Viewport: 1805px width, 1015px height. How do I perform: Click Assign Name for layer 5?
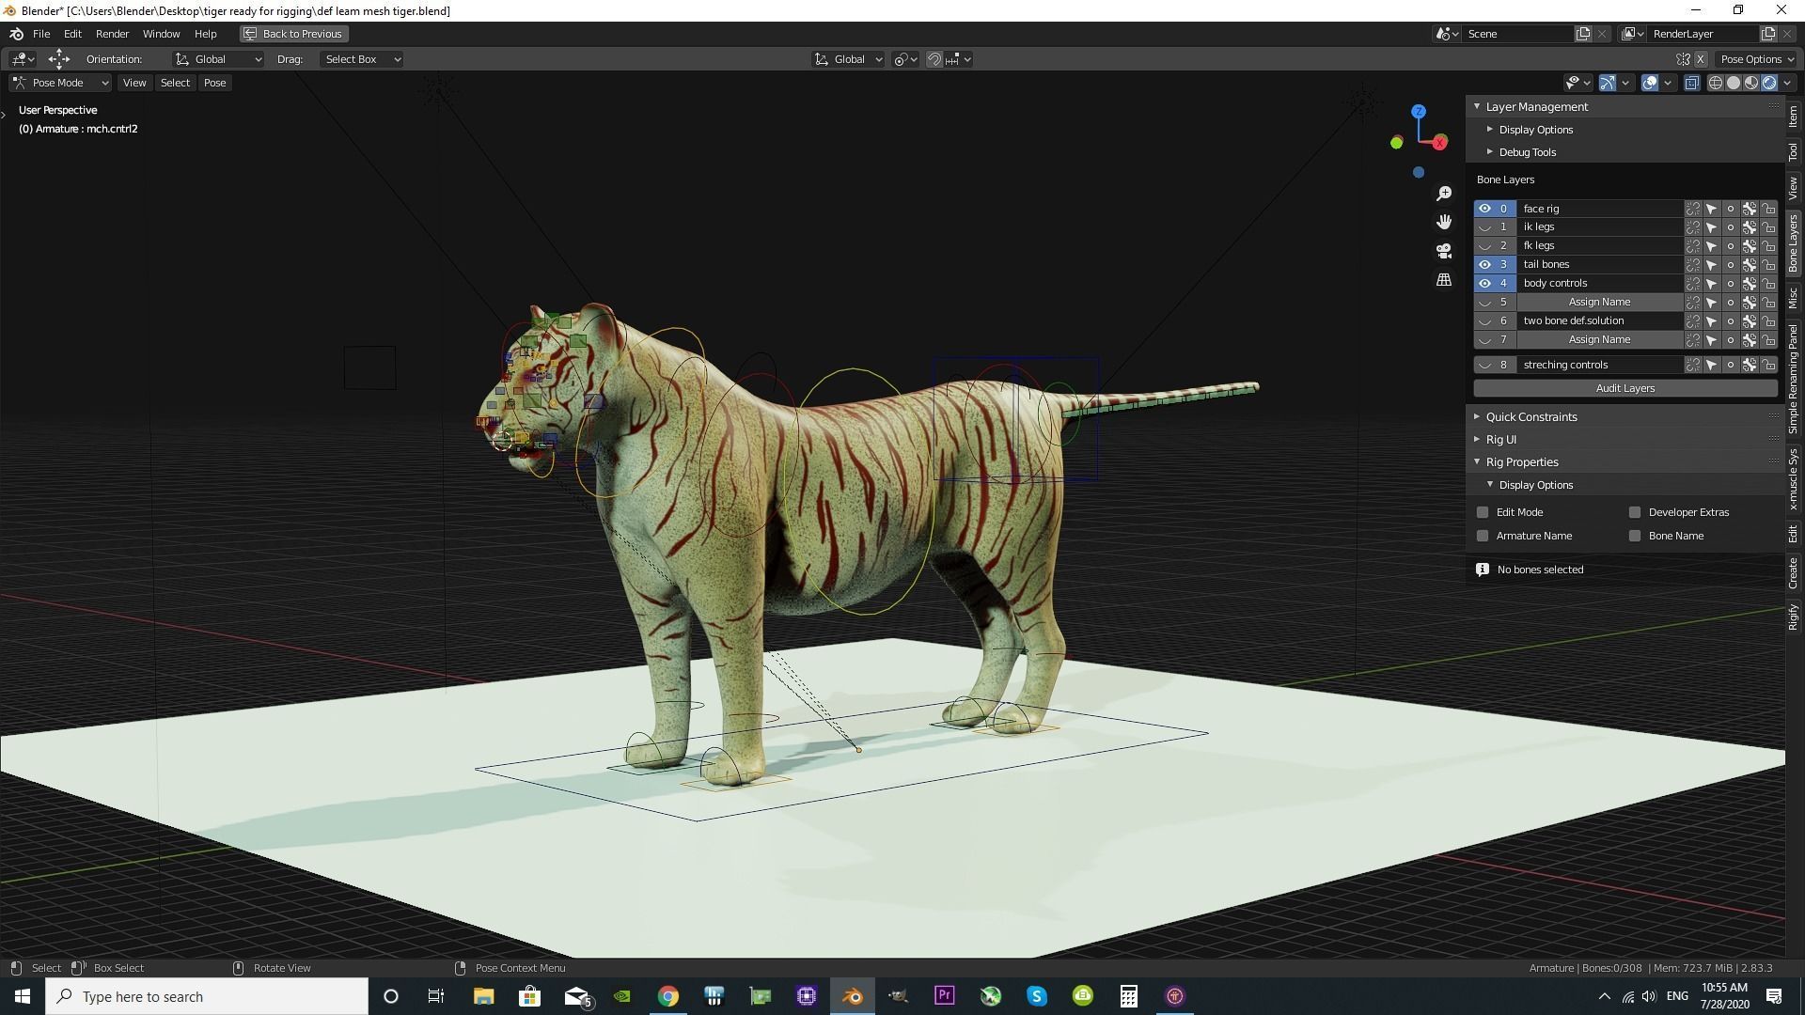click(x=1599, y=302)
